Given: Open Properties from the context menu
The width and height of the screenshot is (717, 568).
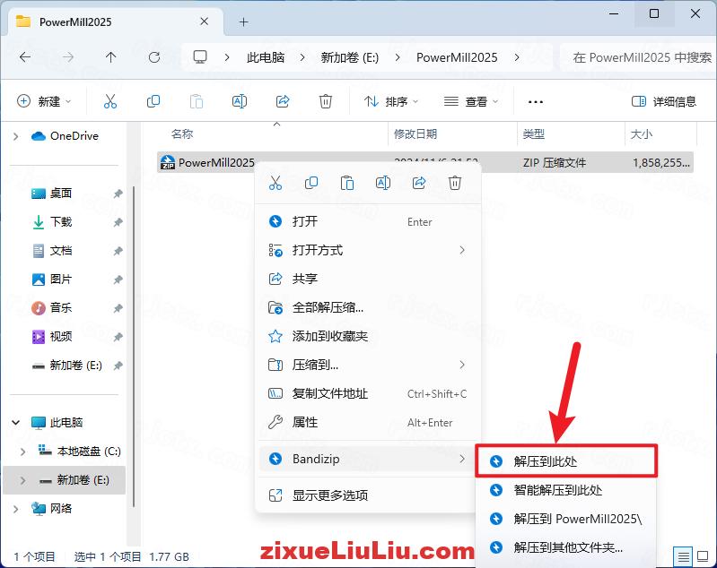Looking at the screenshot, I should tap(369, 422).
